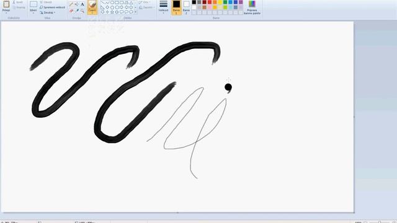Open the Oris shape outline dropdown
Viewport: 397px width, 223px height.
pyautogui.click(x=145, y=2)
